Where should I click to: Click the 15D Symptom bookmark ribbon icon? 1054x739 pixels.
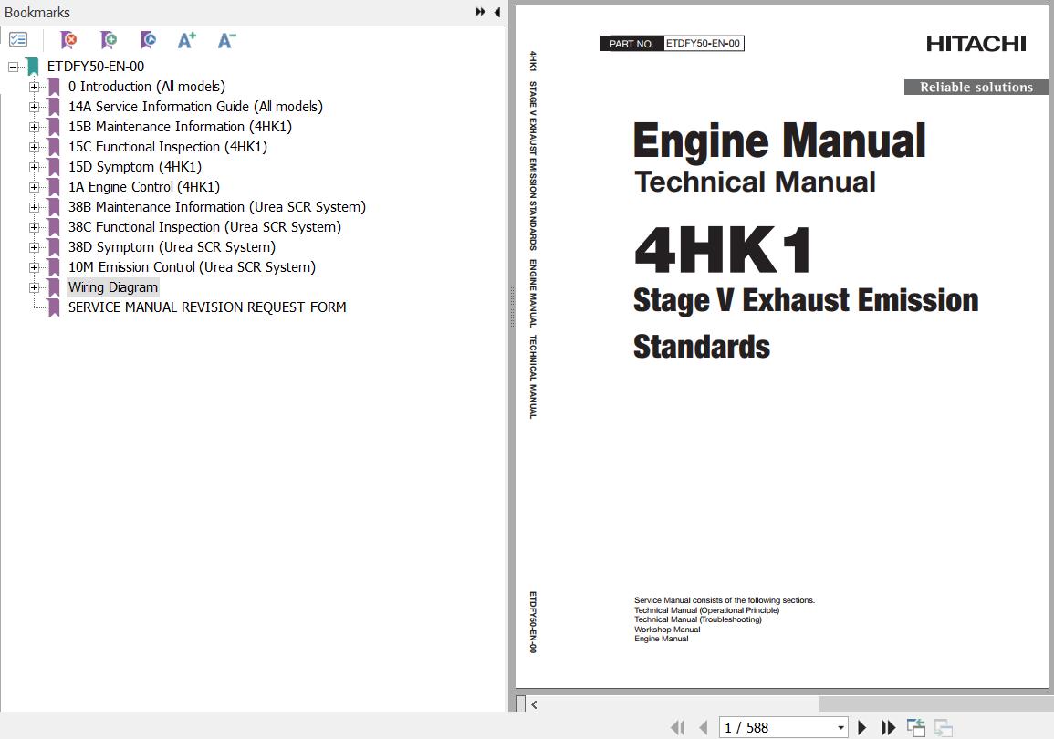click(53, 167)
